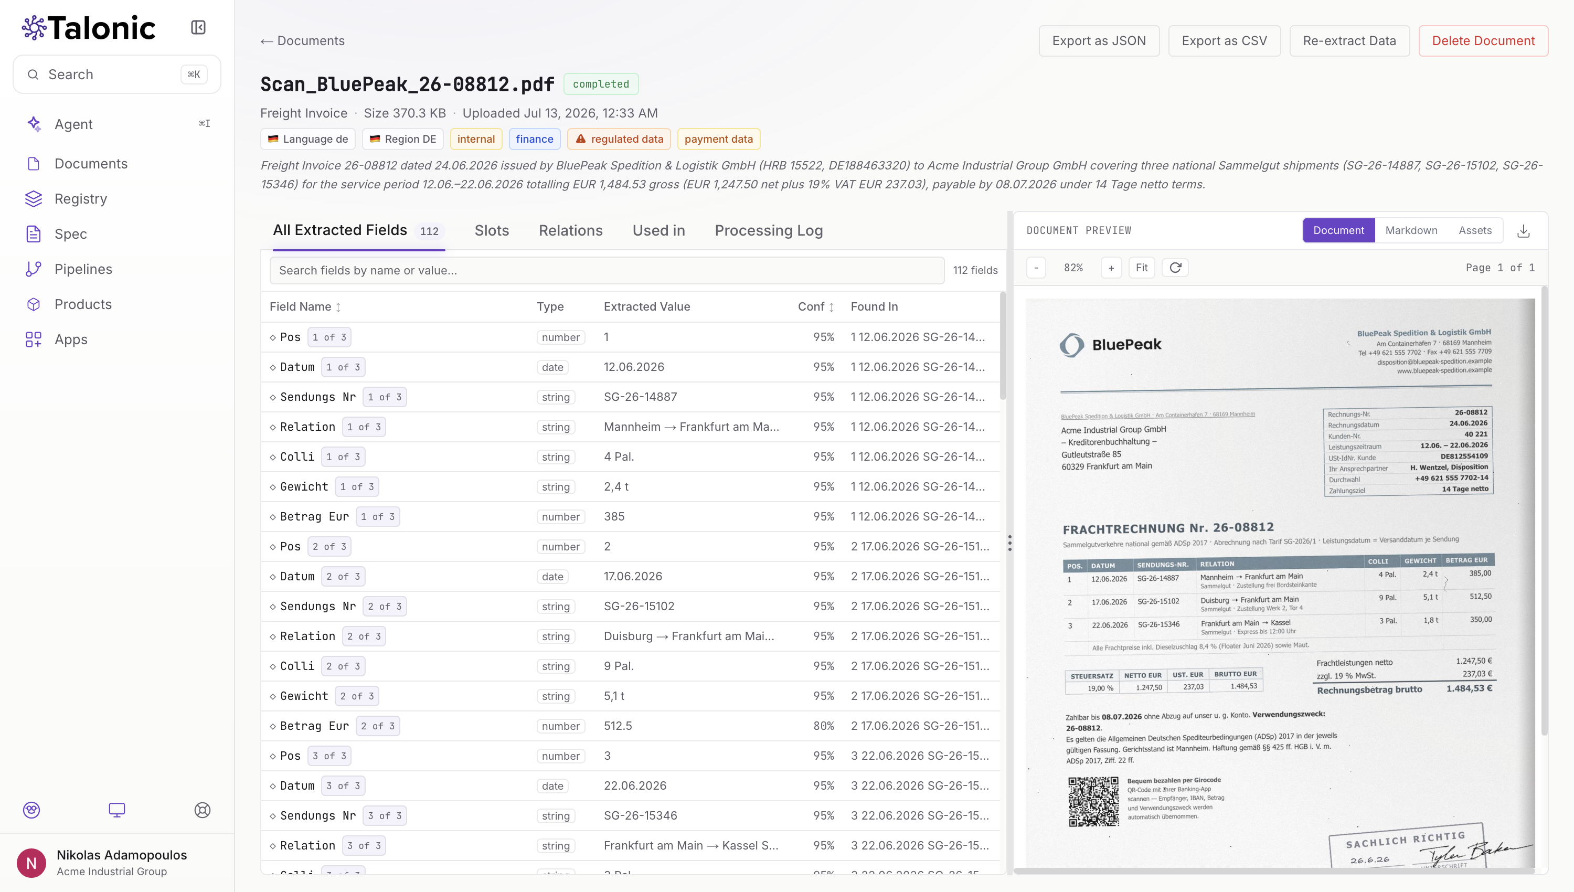The height and width of the screenshot is (892, 1574).
Task: Sort by Field Name column
Action: (305, 307)
